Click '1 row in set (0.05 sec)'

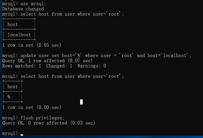pyautogui.click(x=32, y=45)
